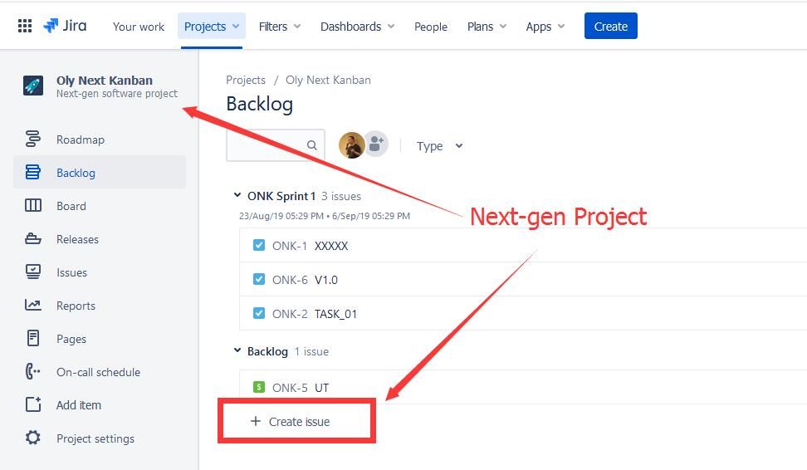Click the Releases ship icon

[x=33, y=239]
